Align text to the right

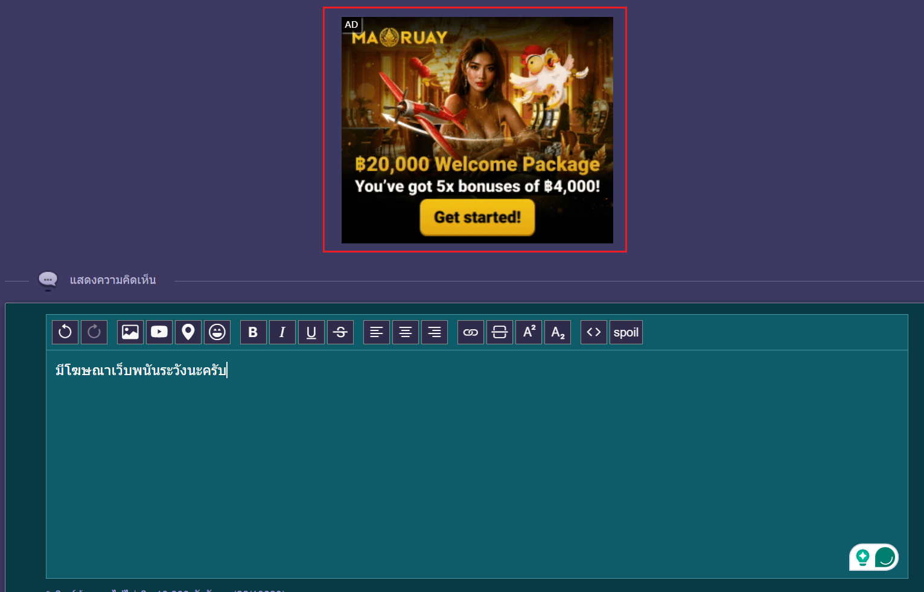coord(435,332)
